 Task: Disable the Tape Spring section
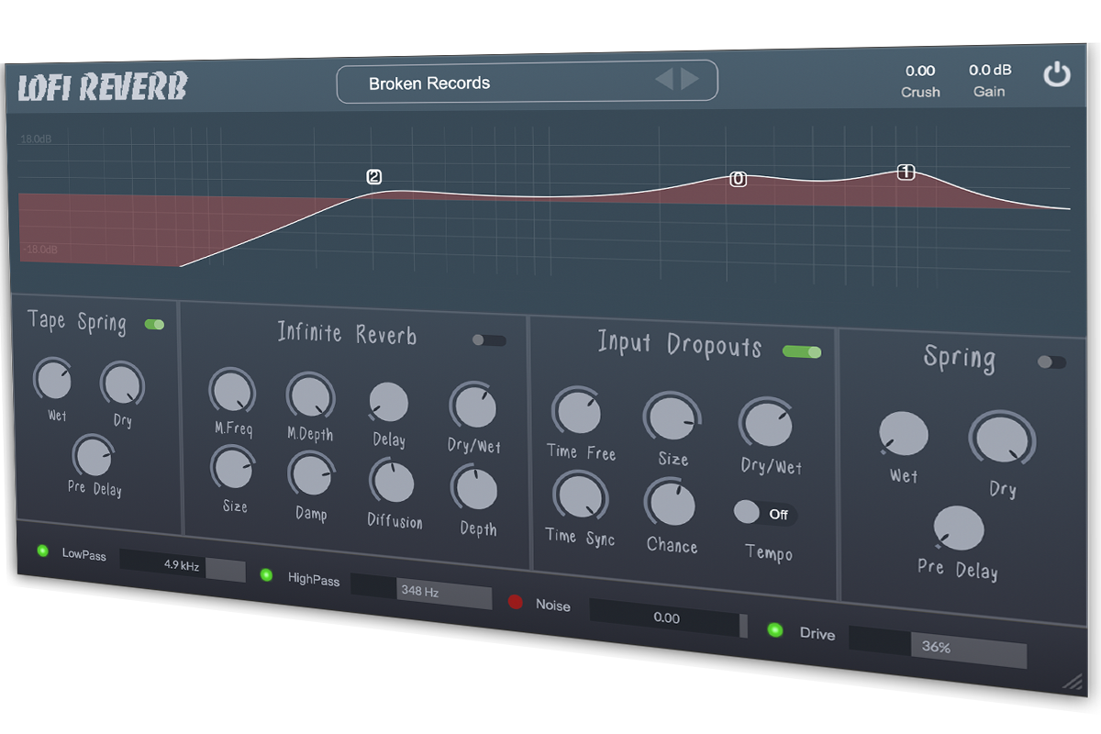(x=155, y=324)
